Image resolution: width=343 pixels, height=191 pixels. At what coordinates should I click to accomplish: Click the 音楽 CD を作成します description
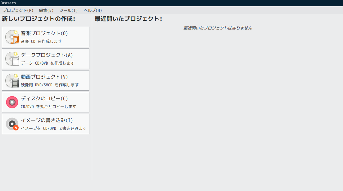[x=41, y=41]
